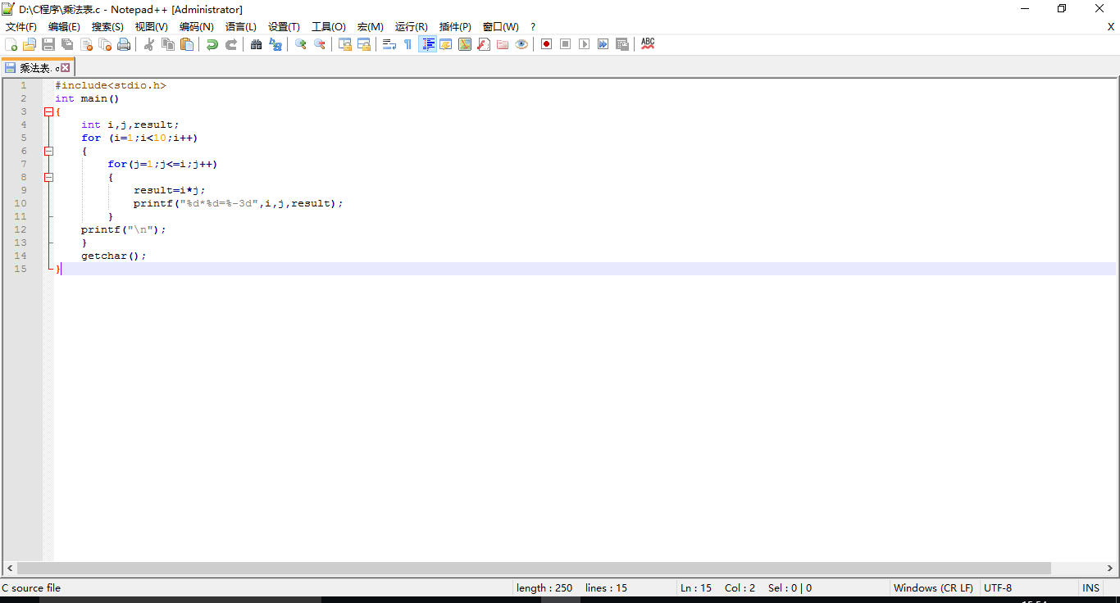Select the Find toolbar icon
Viewport: 1120px width, 603px height.
click(257, 43)
